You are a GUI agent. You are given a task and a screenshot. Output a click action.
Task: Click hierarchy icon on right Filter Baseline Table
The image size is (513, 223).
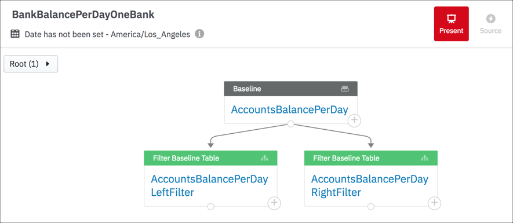click(425, 158)
